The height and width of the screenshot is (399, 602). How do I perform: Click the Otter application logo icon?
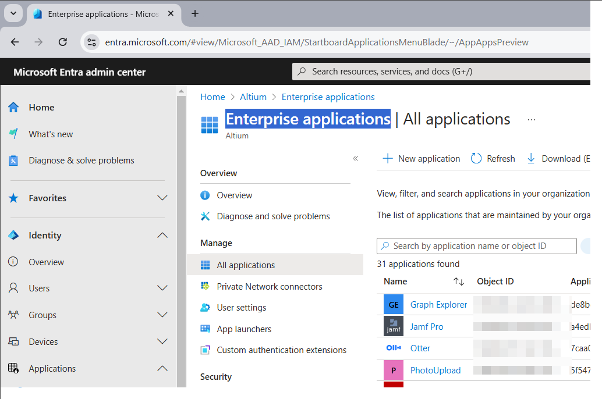(x=394, y=348)
